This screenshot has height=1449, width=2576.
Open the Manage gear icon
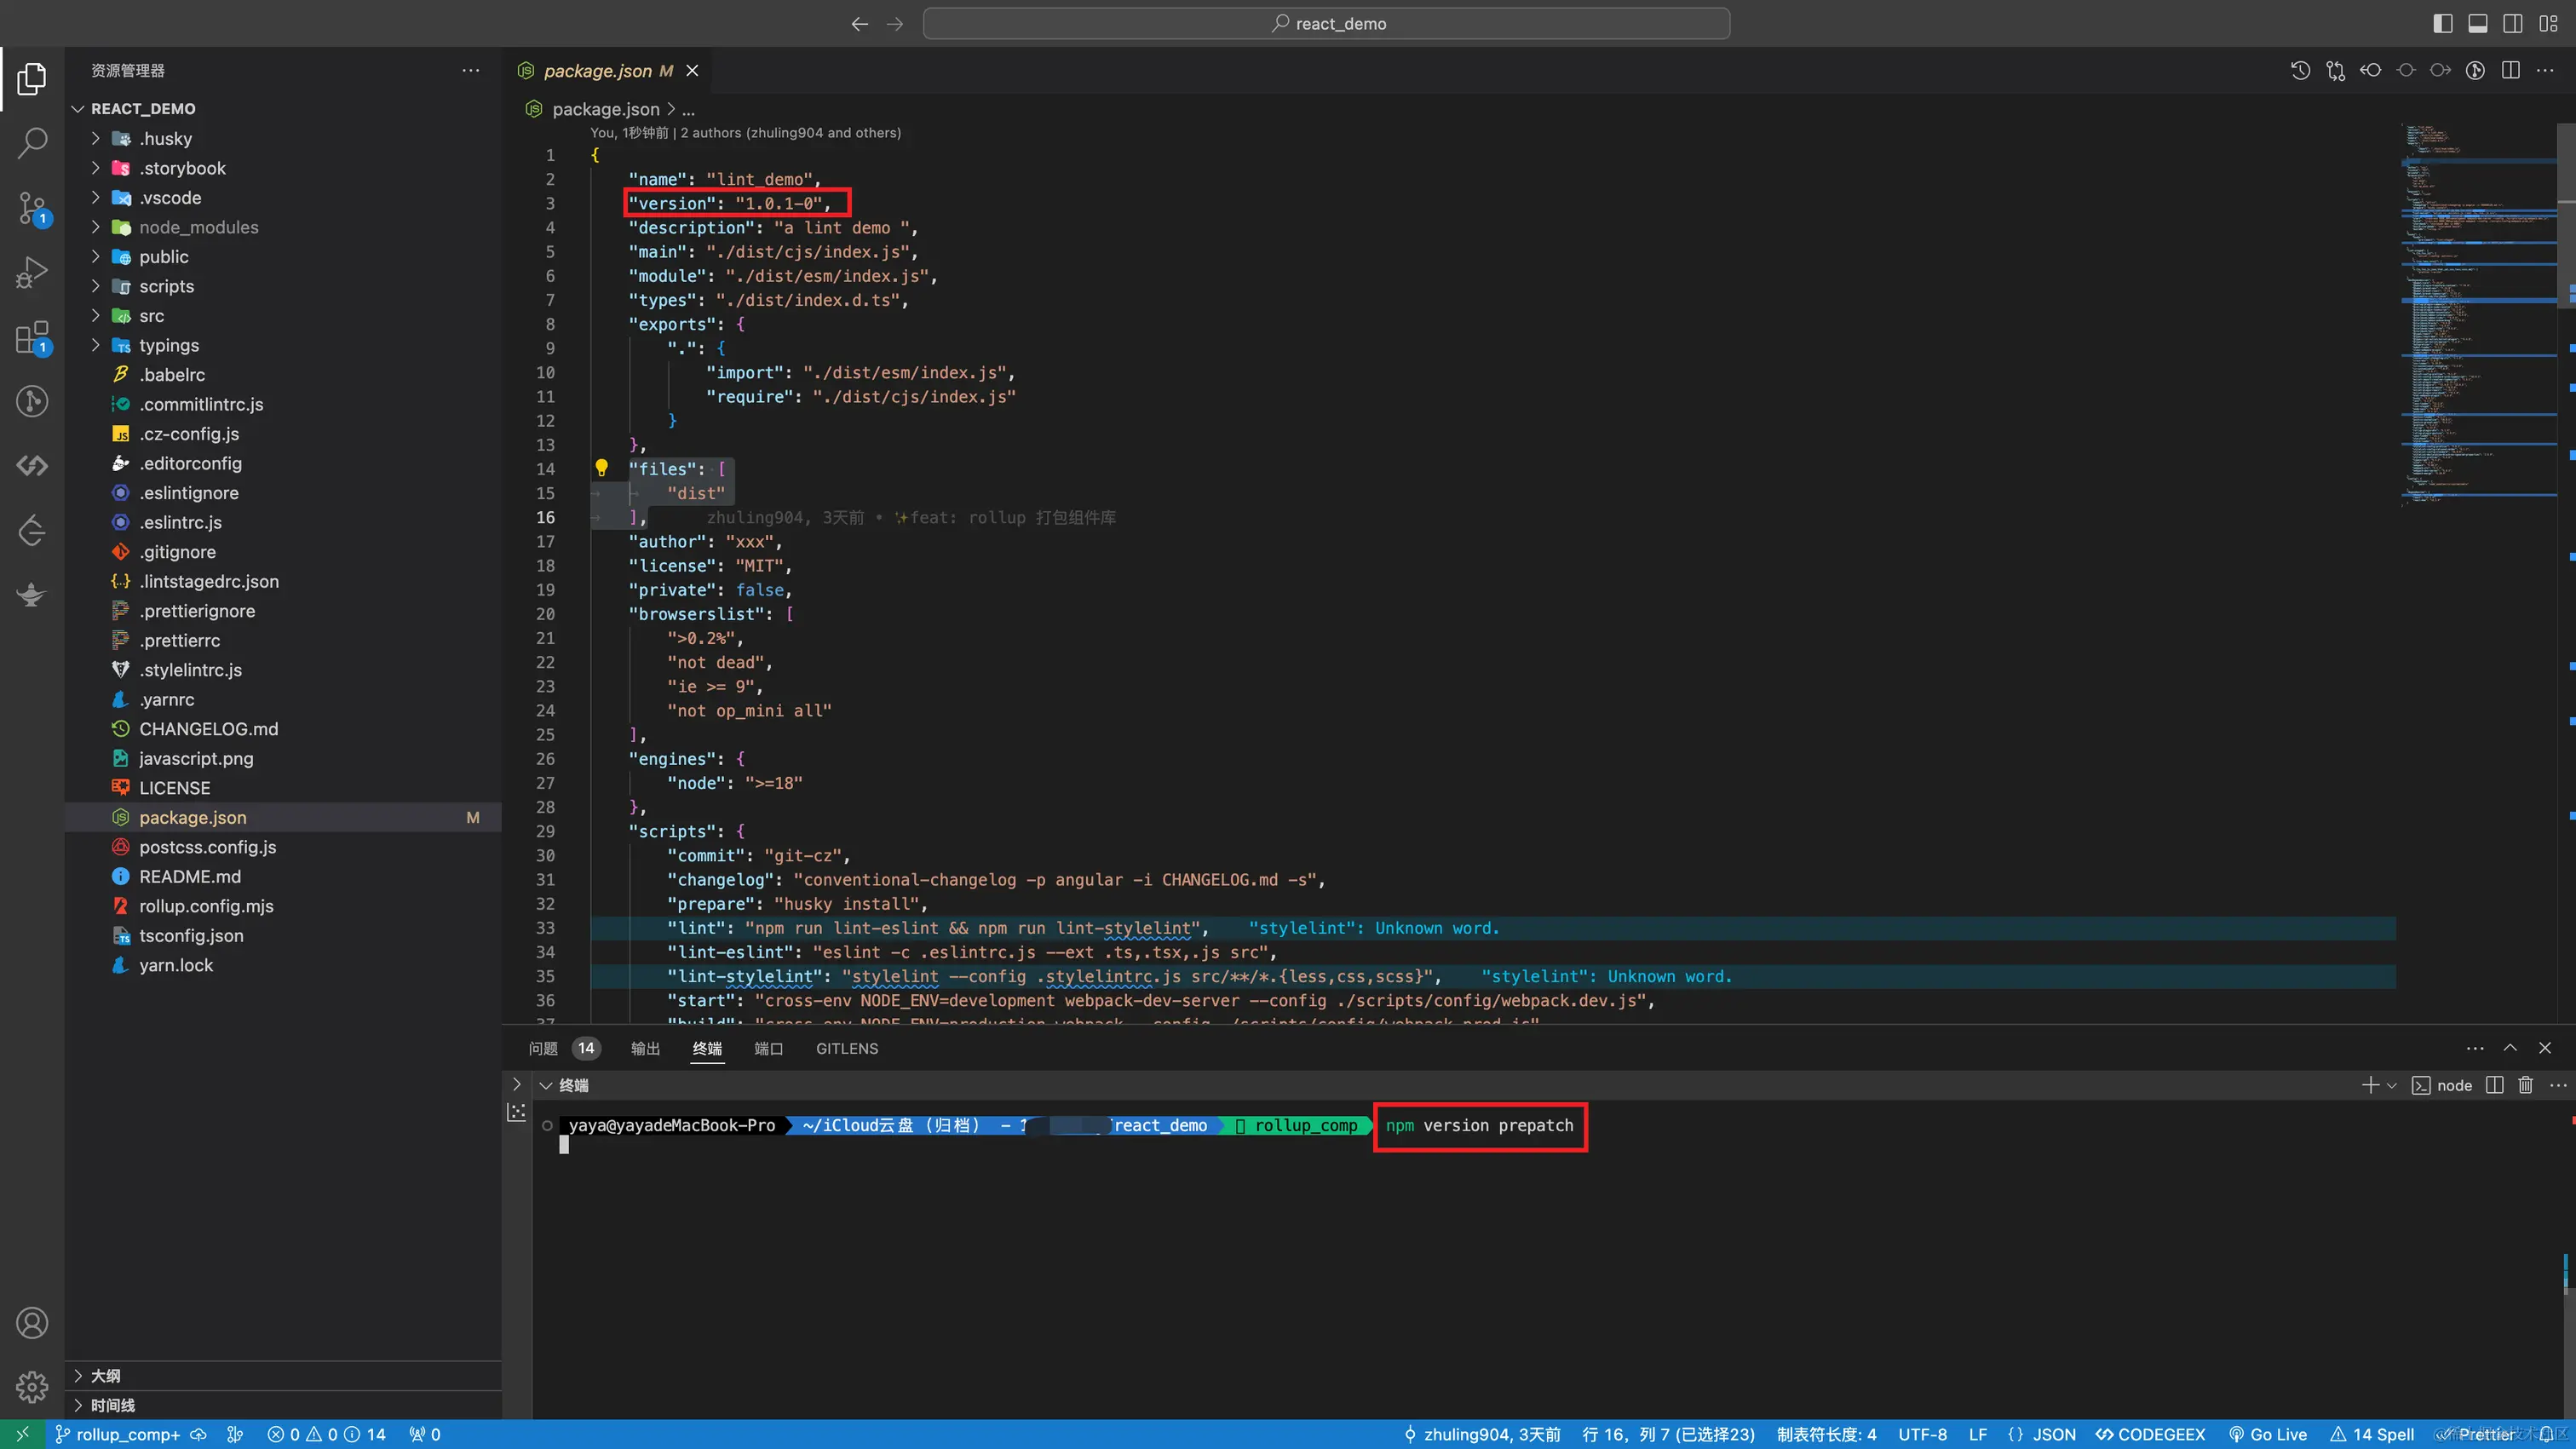[x=32, y=1387]
